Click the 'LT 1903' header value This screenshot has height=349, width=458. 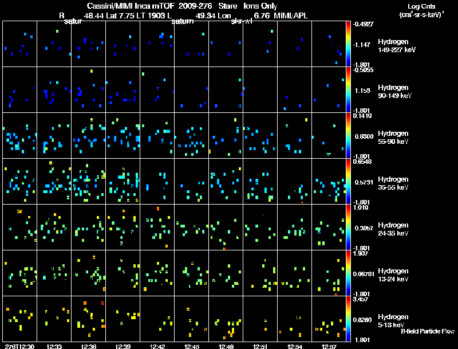click(x=152, y=15)
